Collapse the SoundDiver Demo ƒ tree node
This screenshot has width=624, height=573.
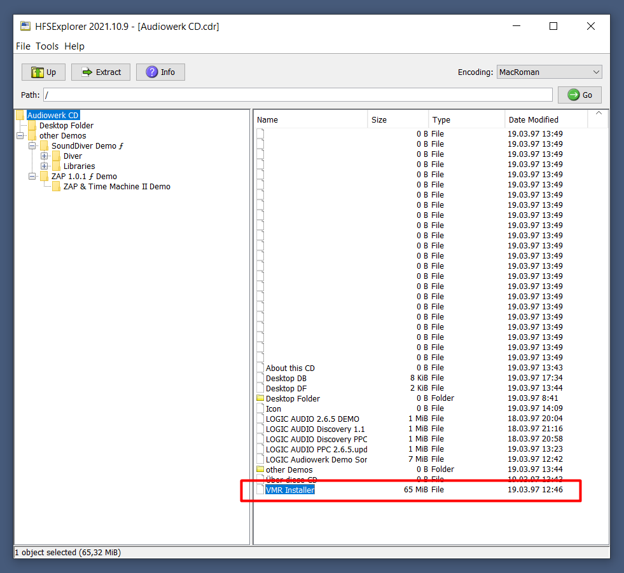pos(32,146)
